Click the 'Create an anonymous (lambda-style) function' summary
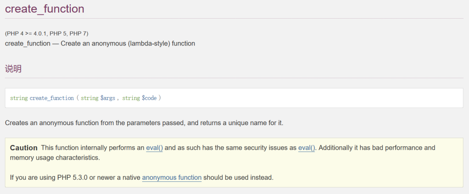Image resolution: width=469 pixels, height=194 pixels. click(x=128, y=44)
